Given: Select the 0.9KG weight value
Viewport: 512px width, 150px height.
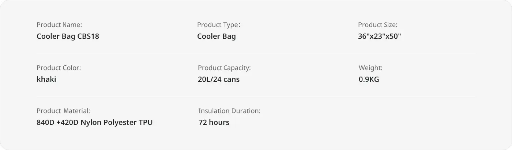Looking at the screenshot, I should [369, 79].
